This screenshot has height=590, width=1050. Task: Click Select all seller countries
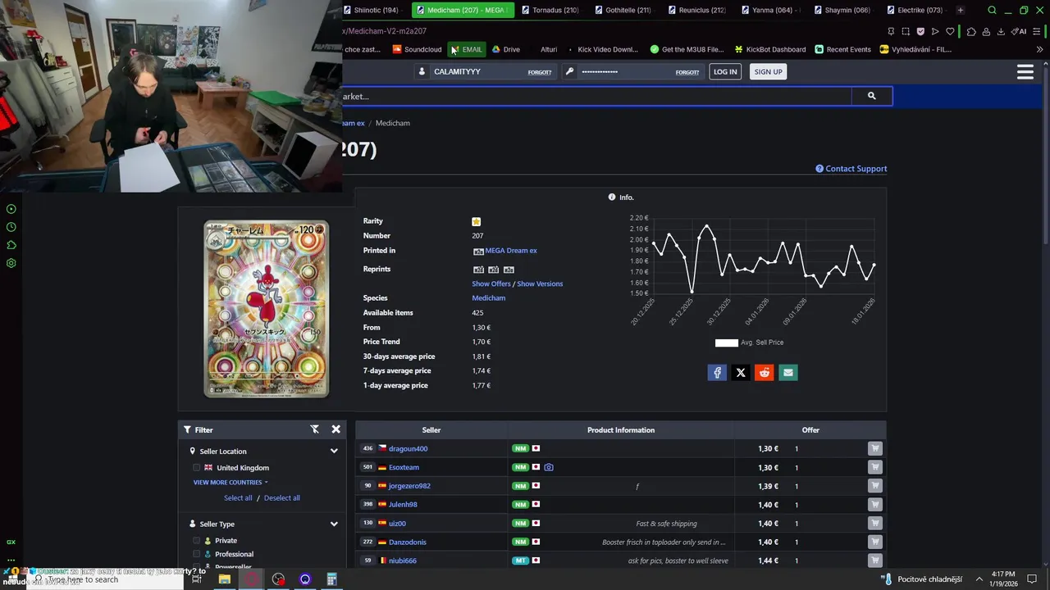point(238,498)
